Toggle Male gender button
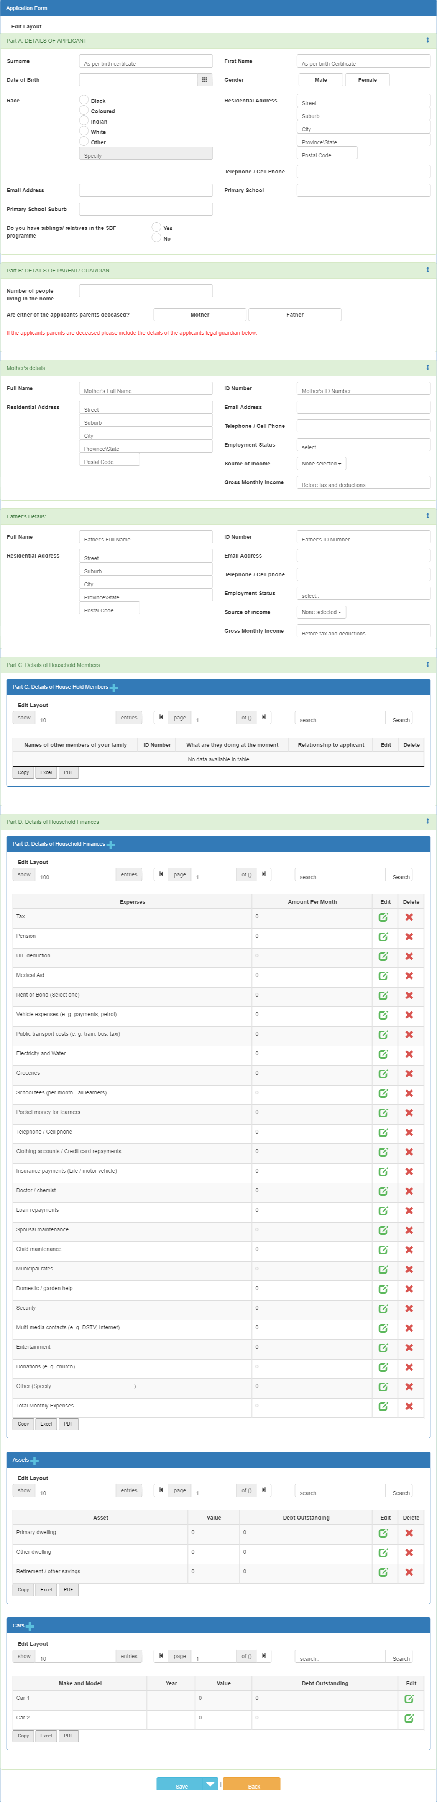This screenshot has width=437, height=1810. [320, 80]
